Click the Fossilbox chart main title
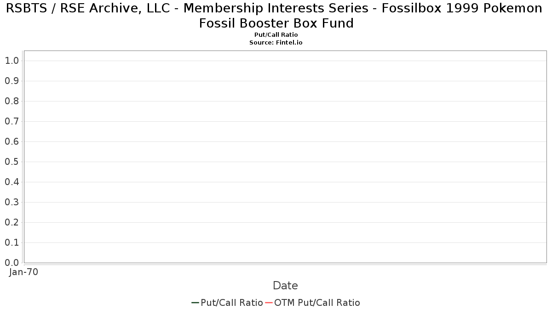 tap(276, 15)
